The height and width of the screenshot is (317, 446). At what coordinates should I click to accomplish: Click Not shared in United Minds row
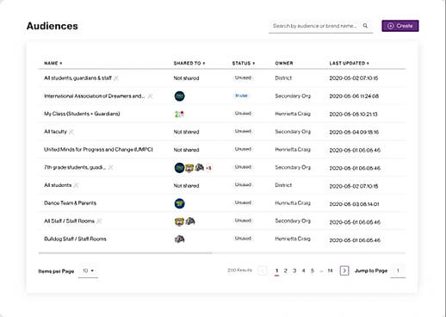pyautogui.click(x=186, y=150)
